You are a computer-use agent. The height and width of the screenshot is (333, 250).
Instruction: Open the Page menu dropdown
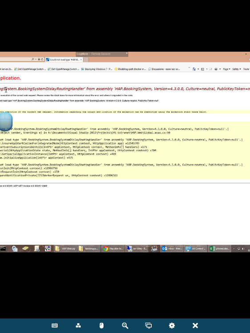tap(226, 69)
